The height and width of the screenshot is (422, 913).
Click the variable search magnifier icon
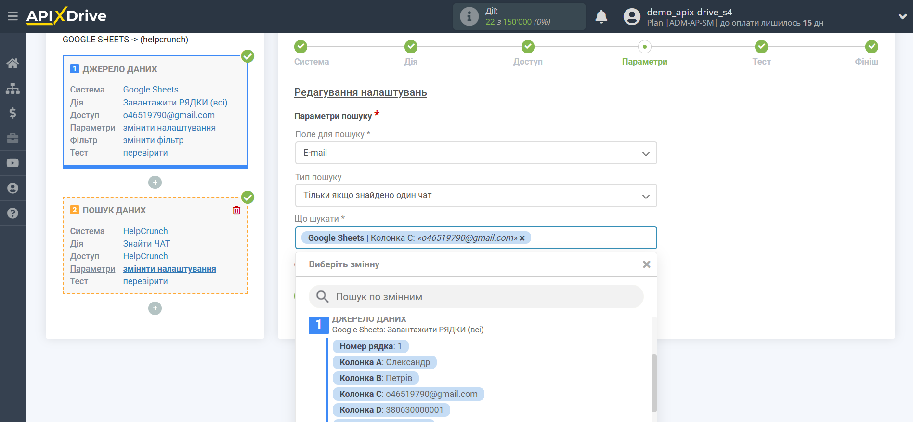point(322,297)
